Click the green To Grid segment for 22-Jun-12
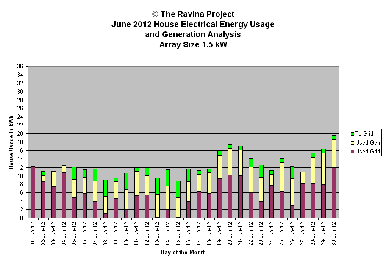This screenshot has height=264, width=386. click(x=251, y=163)
